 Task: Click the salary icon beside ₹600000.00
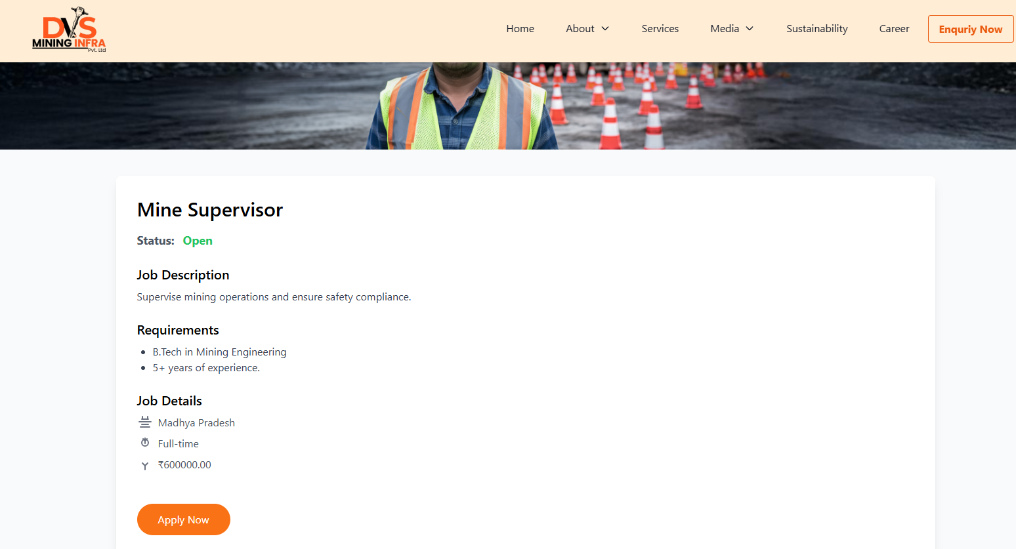(x=145, y=466)
